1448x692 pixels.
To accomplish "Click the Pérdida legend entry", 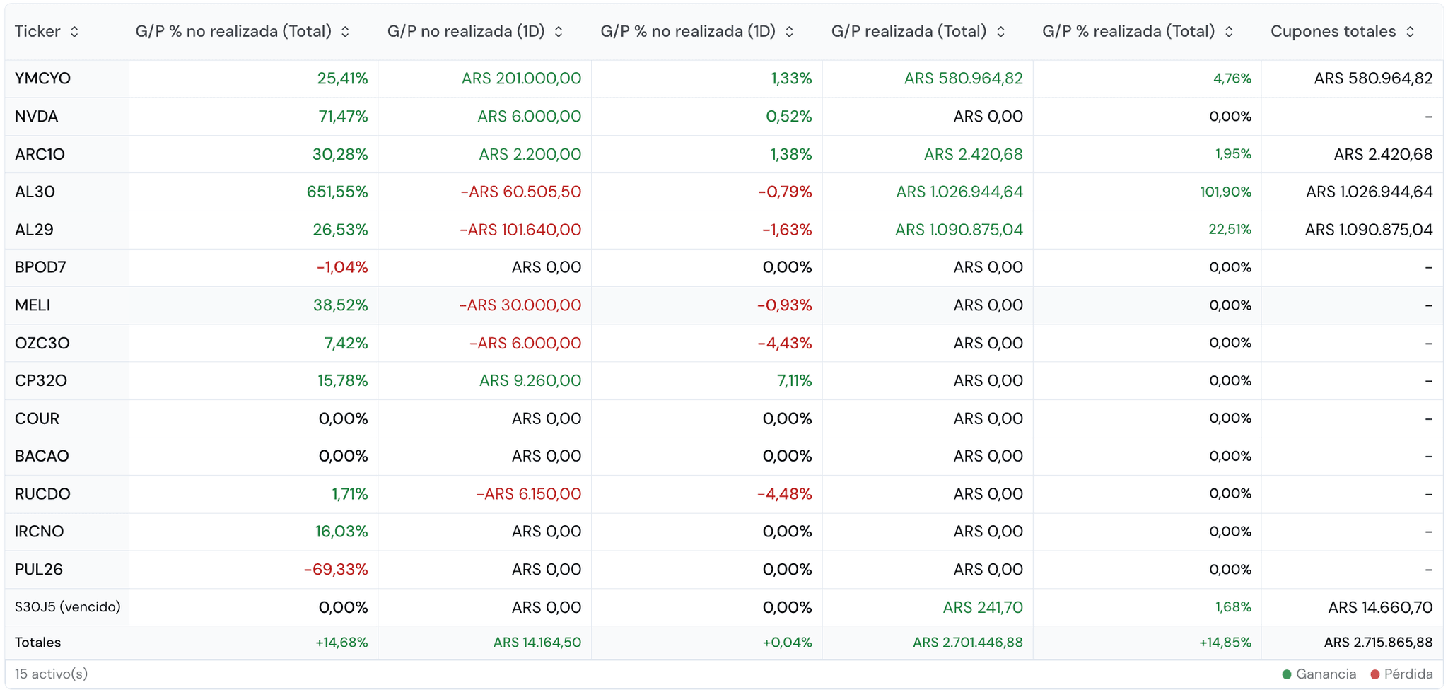I will pos(1401,674).
